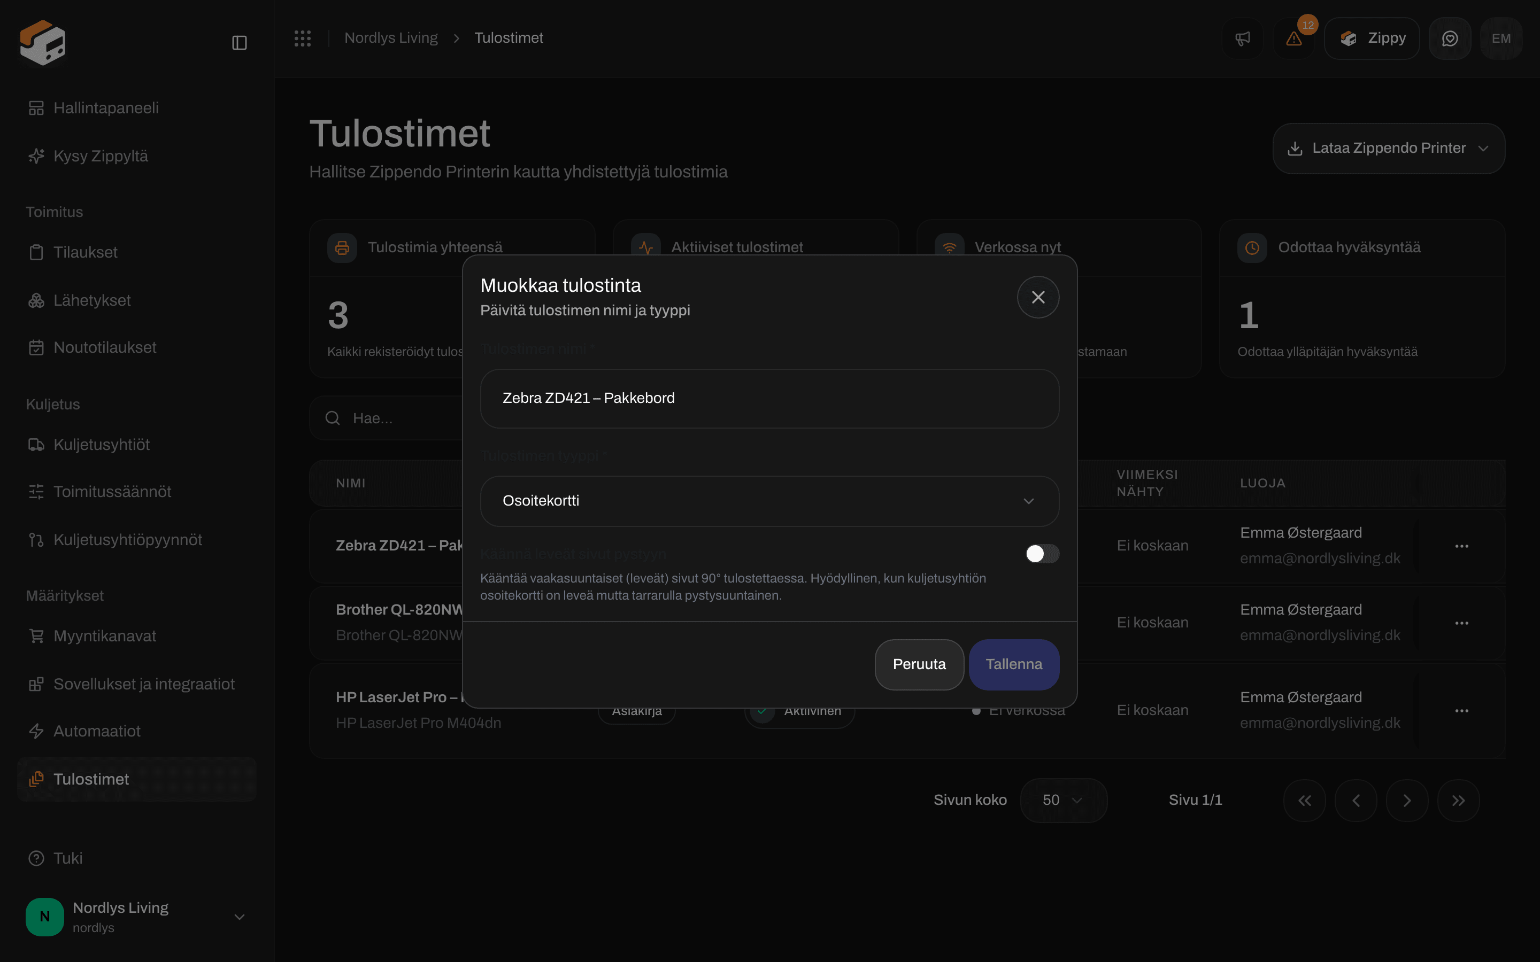Screen dimensions: 1540x962
Task: Close the Muokkaa tulostinta dialog
Action: pyautogui.click(x=1038, y=297)
